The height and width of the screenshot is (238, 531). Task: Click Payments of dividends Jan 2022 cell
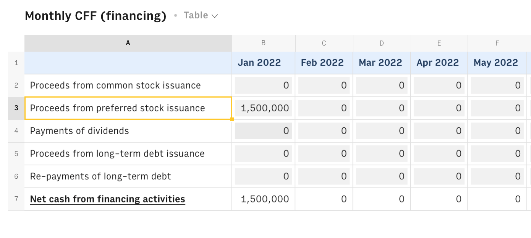[263, 131]
